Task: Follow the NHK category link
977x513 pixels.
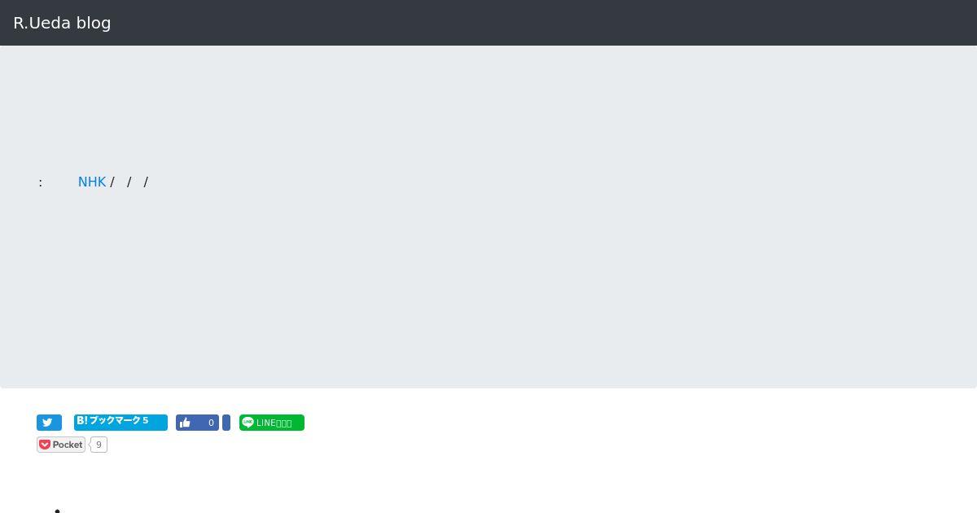Action: coord(92,182)
